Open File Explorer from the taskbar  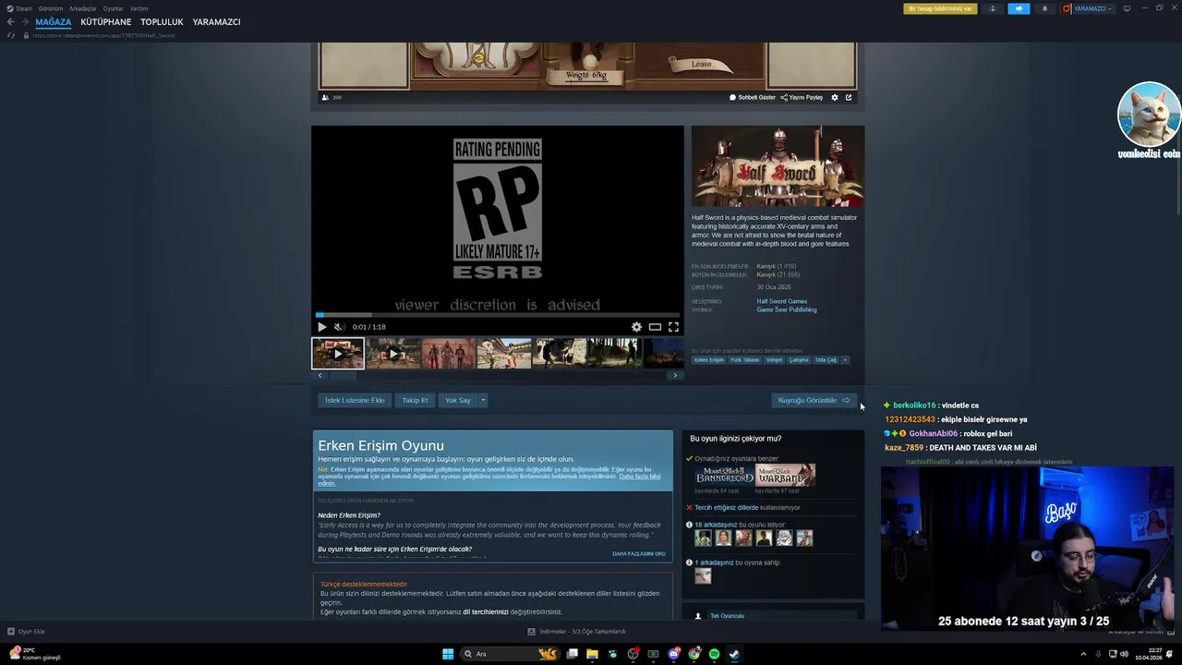point(592,654)
